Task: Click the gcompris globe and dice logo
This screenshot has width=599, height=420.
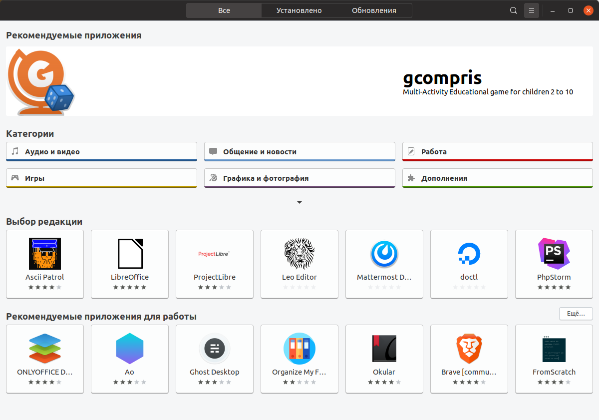Action: point(41,81)
